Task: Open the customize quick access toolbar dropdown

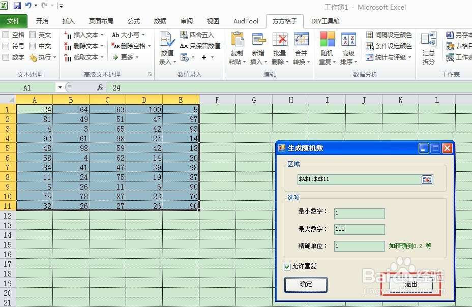Action: point(61,6)
